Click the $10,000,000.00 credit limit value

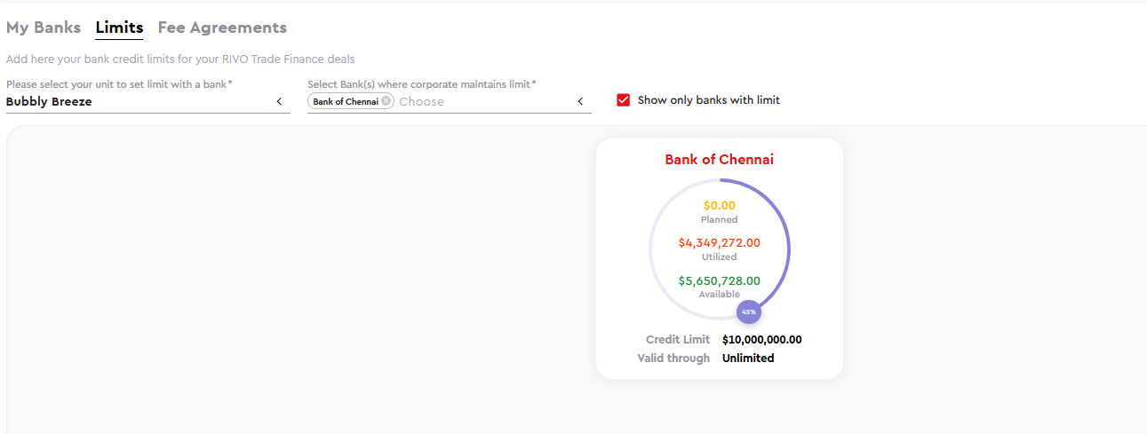[x=762, y=339]
